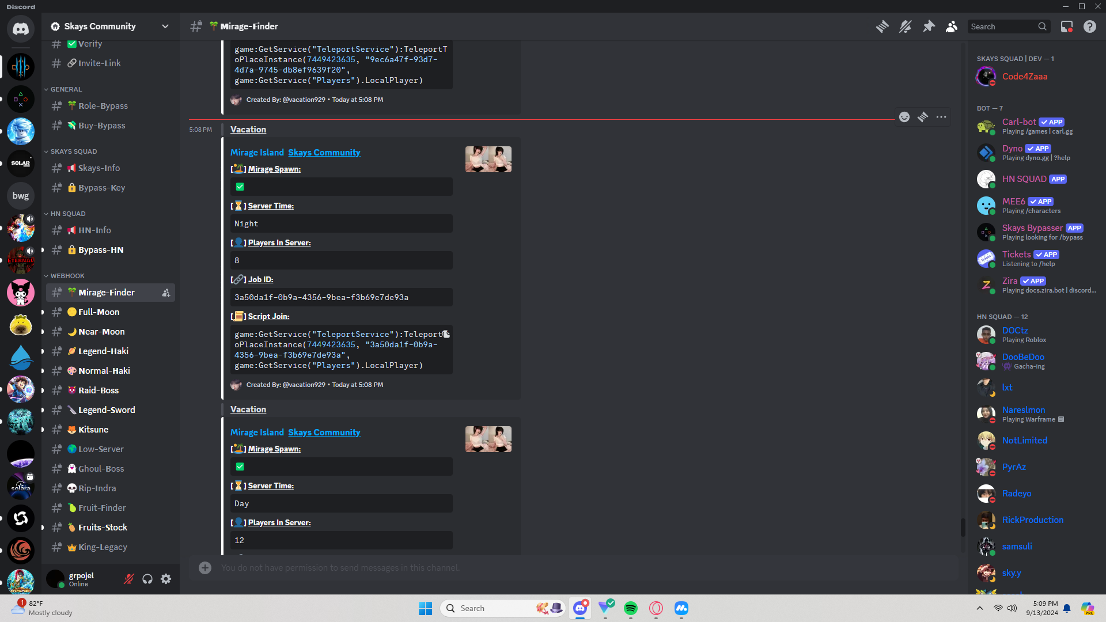
Task: Toggle headphone deafen
Action: point(147,579)
